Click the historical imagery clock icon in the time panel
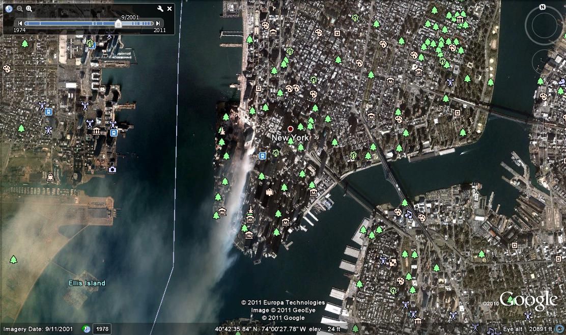The image size is (566, 335). (9, 9)
